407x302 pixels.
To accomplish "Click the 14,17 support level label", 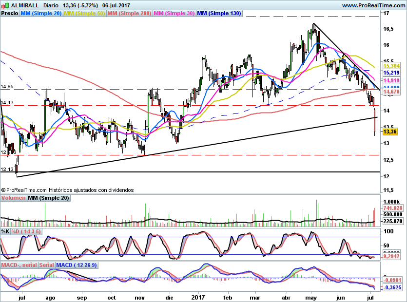I will 7,103.
